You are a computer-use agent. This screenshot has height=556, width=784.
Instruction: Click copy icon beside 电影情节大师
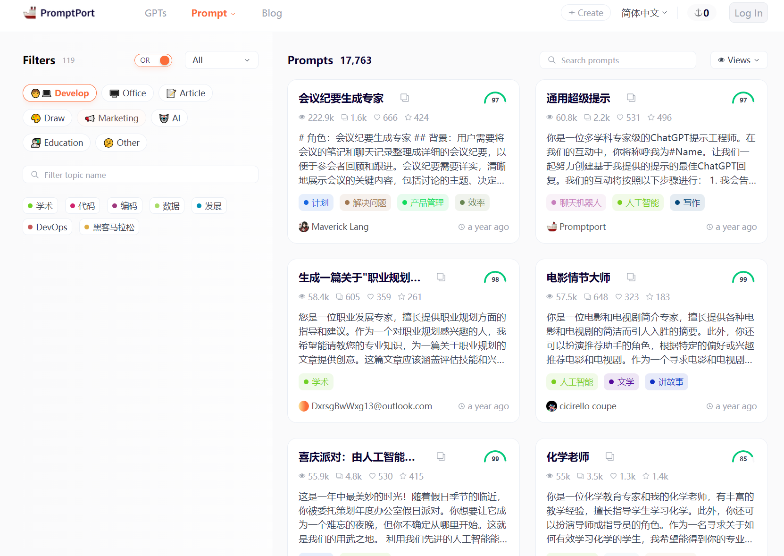631,277
